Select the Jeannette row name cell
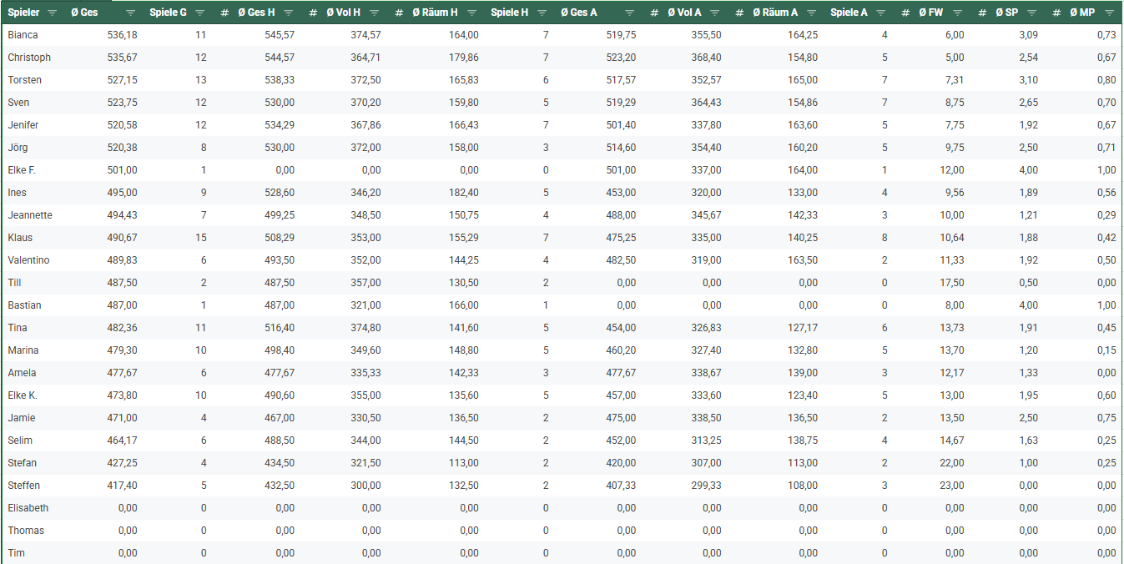The height and width of the screenshot is (564, 1124). 30,215
